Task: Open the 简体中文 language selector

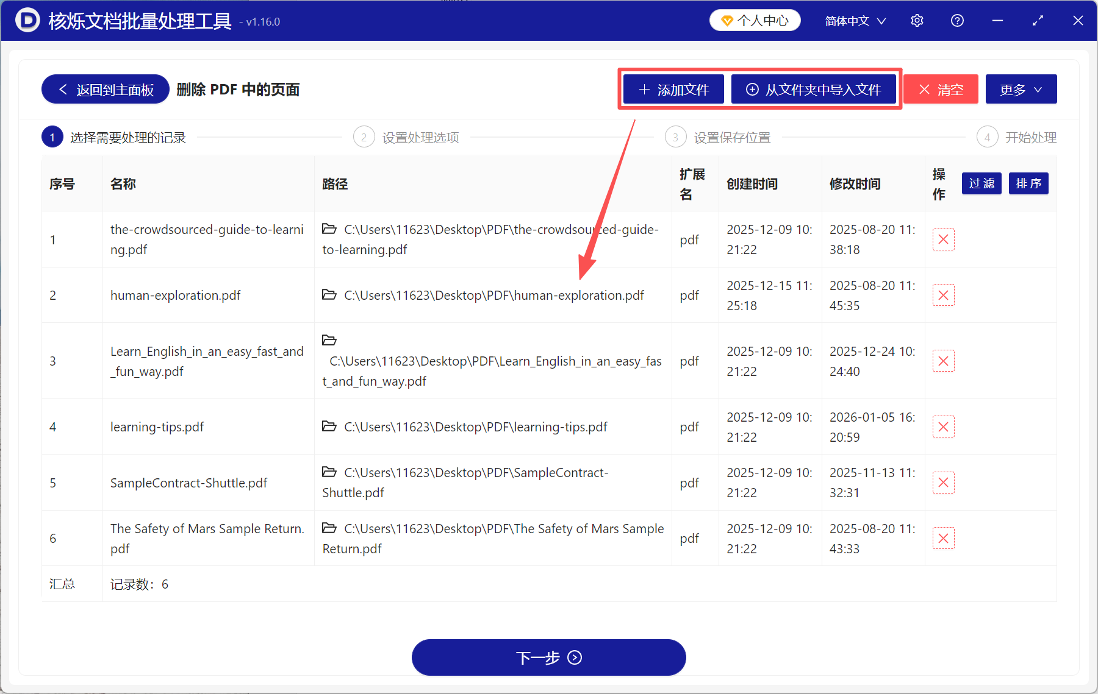Action: [853, 20]
